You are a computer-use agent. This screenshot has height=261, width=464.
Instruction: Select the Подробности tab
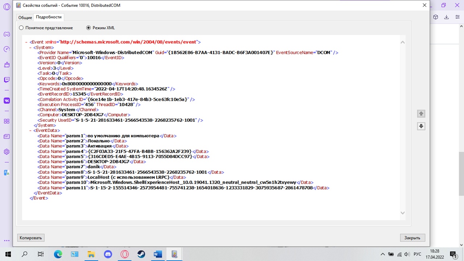point(49,17)
